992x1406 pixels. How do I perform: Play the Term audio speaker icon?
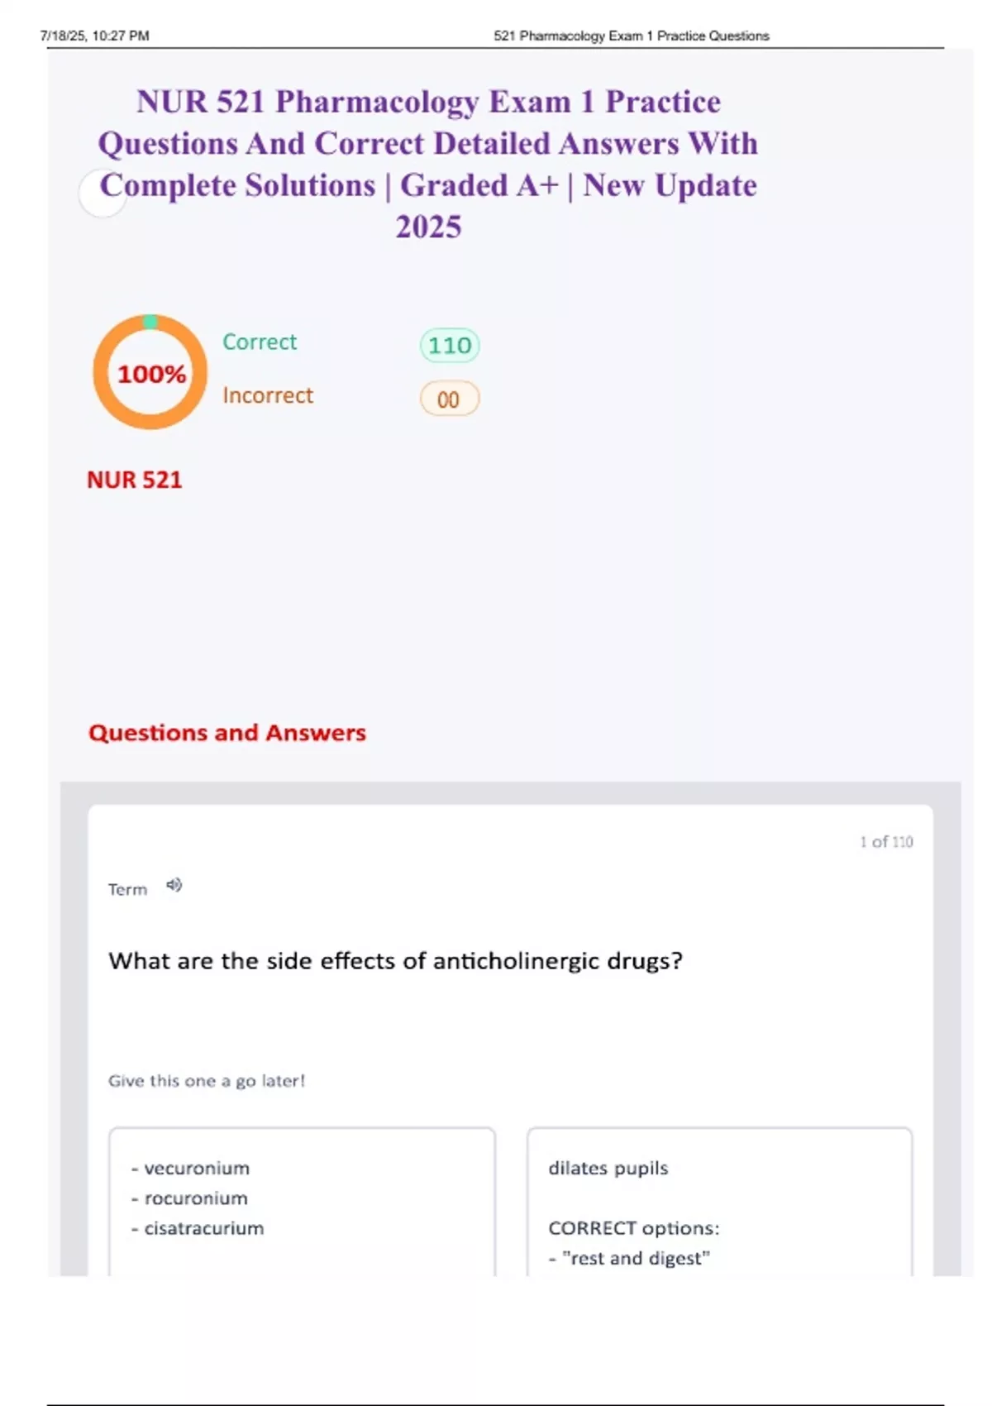coord(174,886)
